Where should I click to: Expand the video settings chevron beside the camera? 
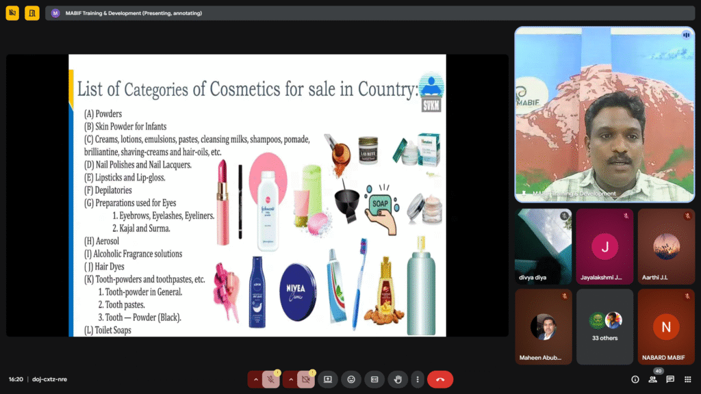pyautogui.click(x=290, y=379)
